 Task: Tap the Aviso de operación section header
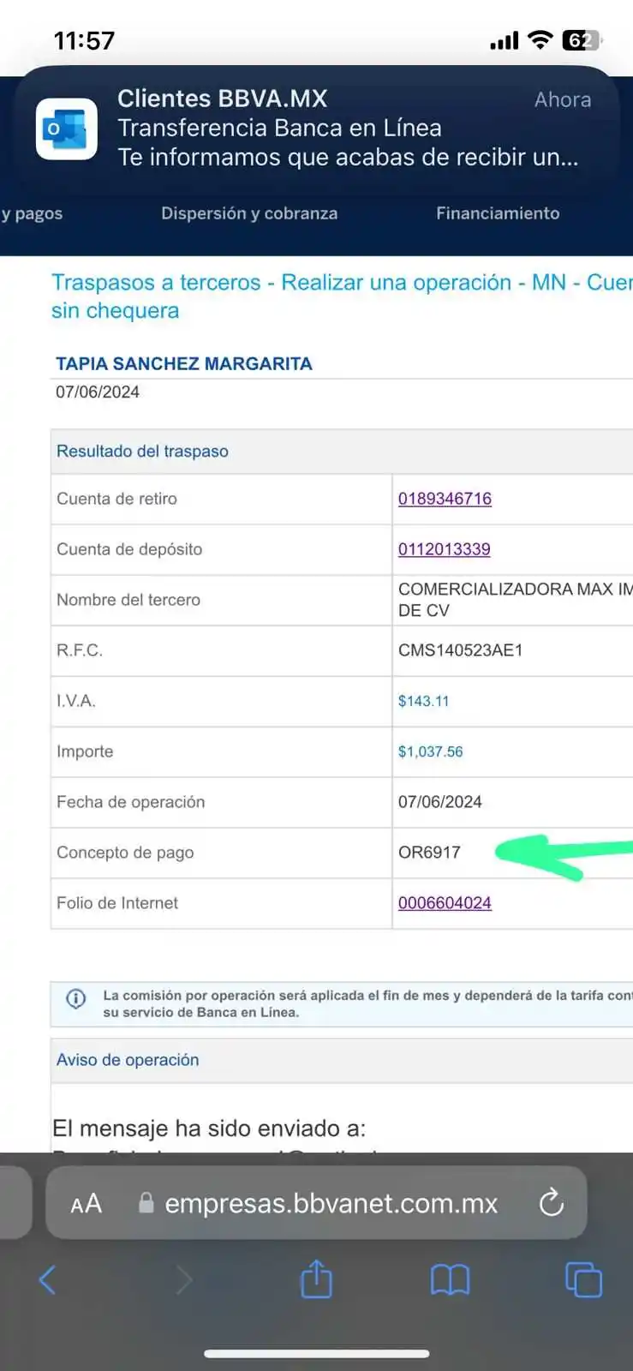click(x=128, y=1060)
